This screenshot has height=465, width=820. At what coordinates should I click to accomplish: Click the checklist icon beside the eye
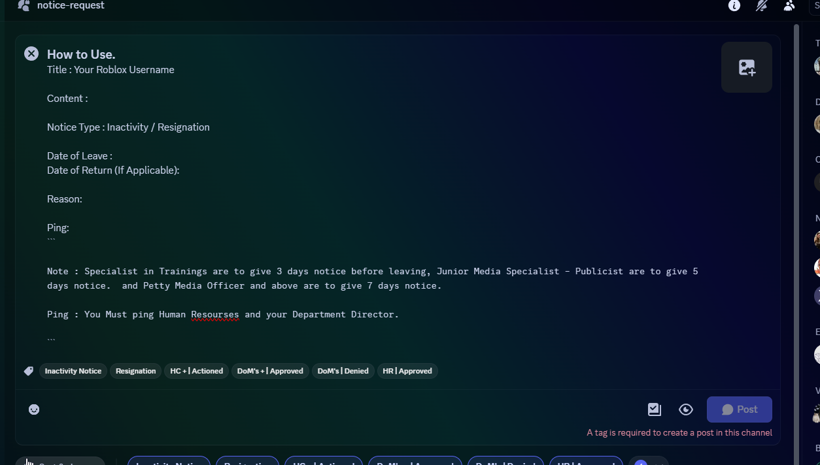point(654,409)
